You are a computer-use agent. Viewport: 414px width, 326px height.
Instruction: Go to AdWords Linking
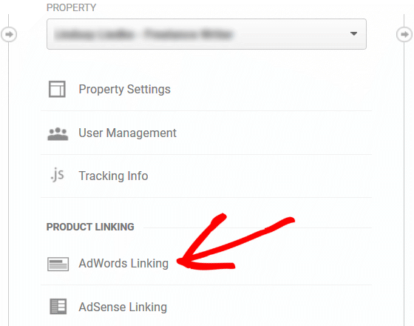[123, 264]
